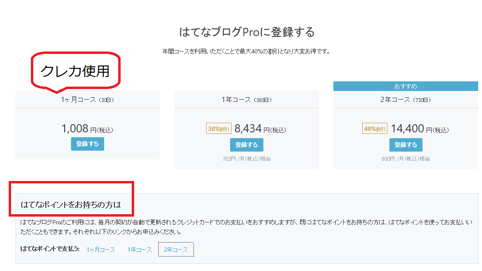This screenshot has width=482, height=271.
Task: Click the 年間コース discount subtitle text
Action: point(246,52)
